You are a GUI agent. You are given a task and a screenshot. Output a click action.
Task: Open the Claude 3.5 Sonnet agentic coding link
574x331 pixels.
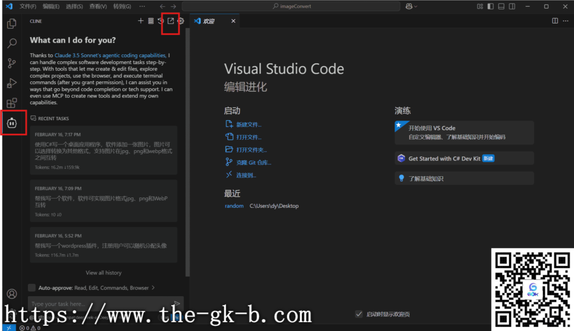[x=110, y=56]
